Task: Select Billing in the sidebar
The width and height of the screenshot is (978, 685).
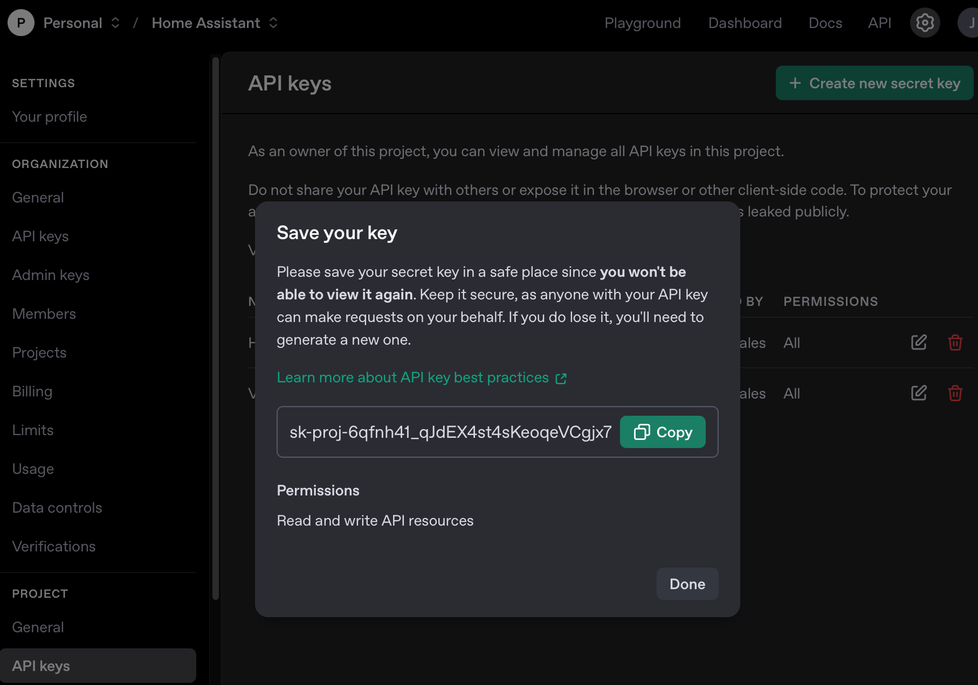Action: pyautogui.click(x=32, y=391)
